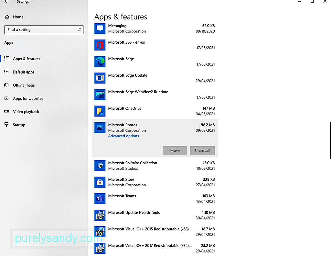Select the Microsoft OneDrive entry
331x256 pixels.
(155, 111)
